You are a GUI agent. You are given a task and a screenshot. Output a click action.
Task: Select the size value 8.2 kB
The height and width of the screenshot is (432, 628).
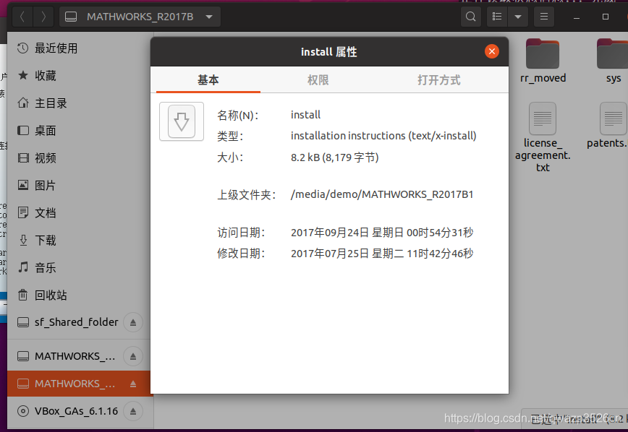[335, 157]
